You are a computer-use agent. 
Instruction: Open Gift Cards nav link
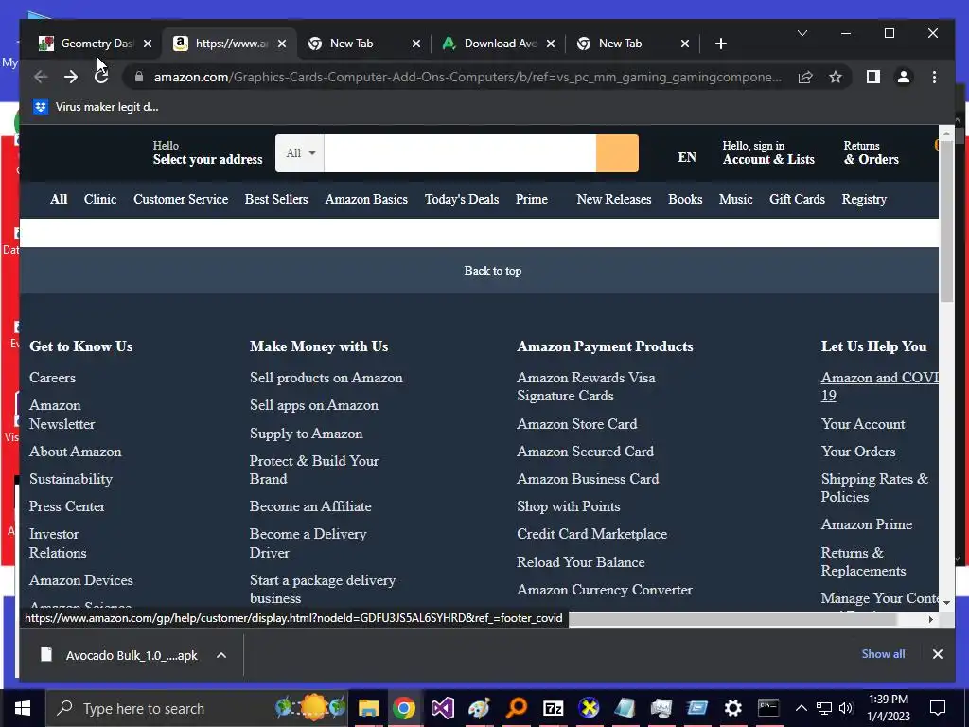797,199
